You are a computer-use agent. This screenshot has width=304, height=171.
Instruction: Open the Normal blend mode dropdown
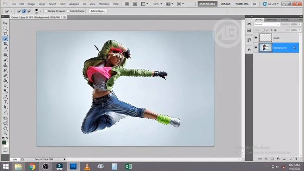coord(267,24)
